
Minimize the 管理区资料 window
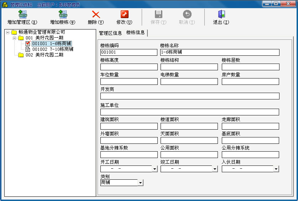click(x=267, y=4)
